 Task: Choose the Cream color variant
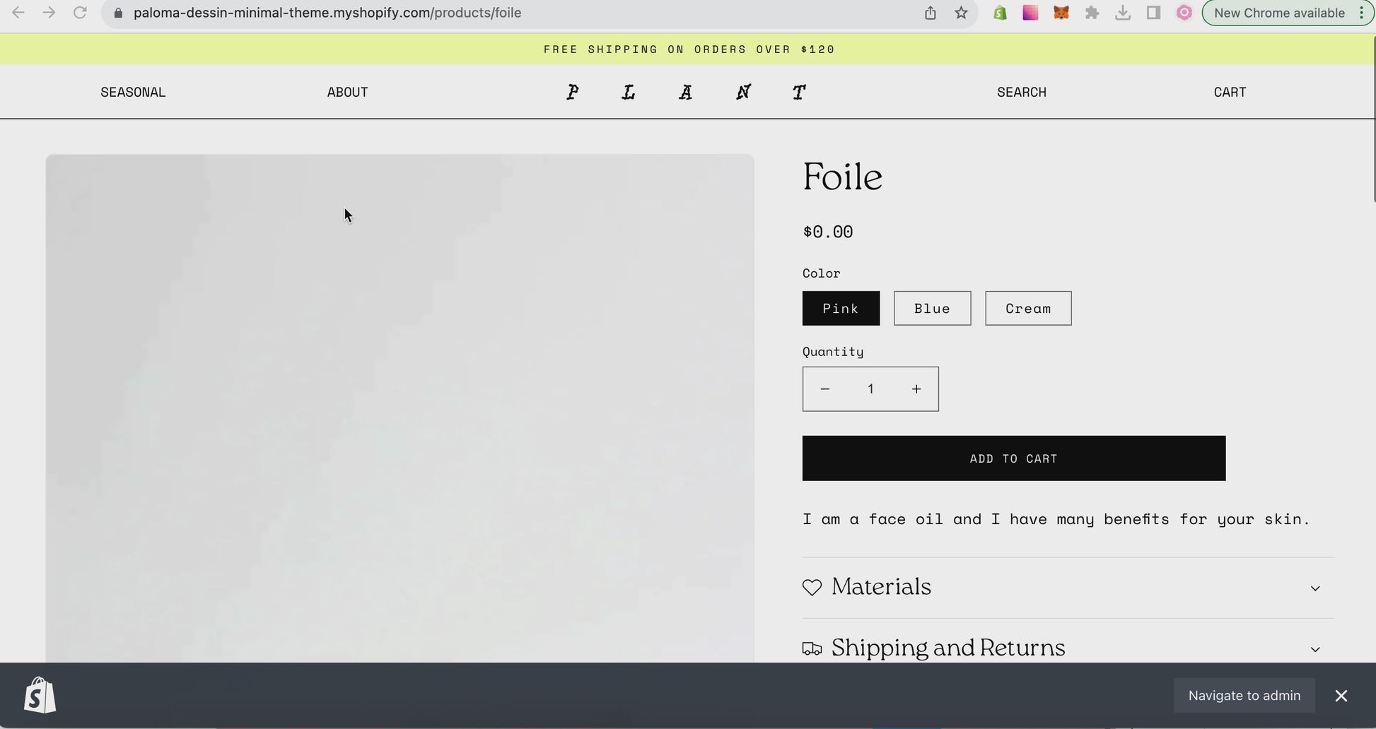tap(1028, 308)
